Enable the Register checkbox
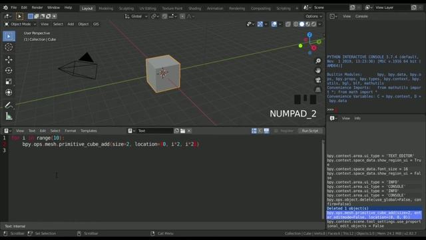426x240 pixels. click(x=276, y=131)
